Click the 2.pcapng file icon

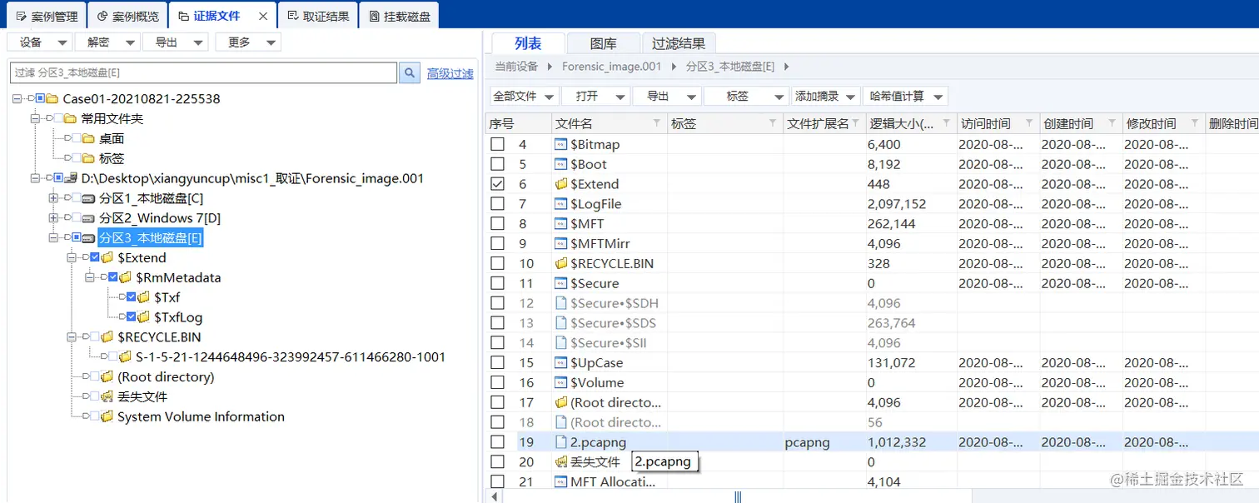(560, 442)
